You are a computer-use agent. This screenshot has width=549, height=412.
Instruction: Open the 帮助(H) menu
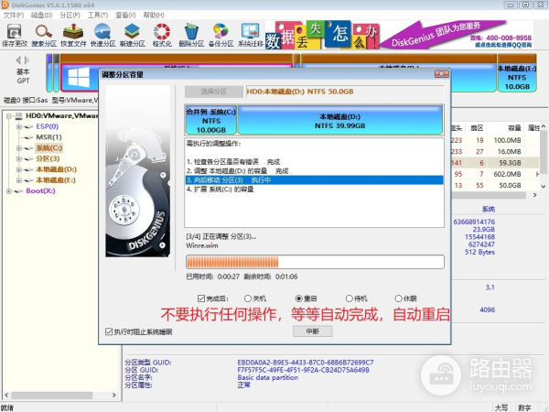(x=154, y=15)
